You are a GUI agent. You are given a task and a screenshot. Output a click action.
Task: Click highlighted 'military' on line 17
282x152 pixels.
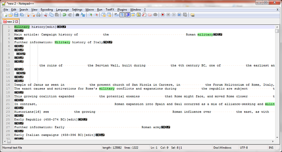click(107, 88)
